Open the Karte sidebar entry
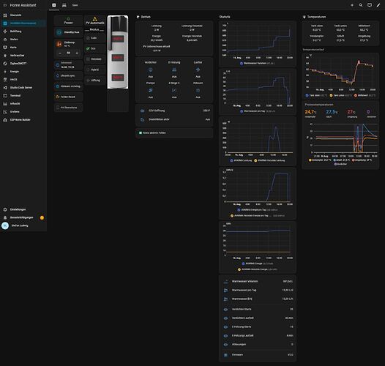This screenshot has height=366, width=385. click(x=23, y=48)
